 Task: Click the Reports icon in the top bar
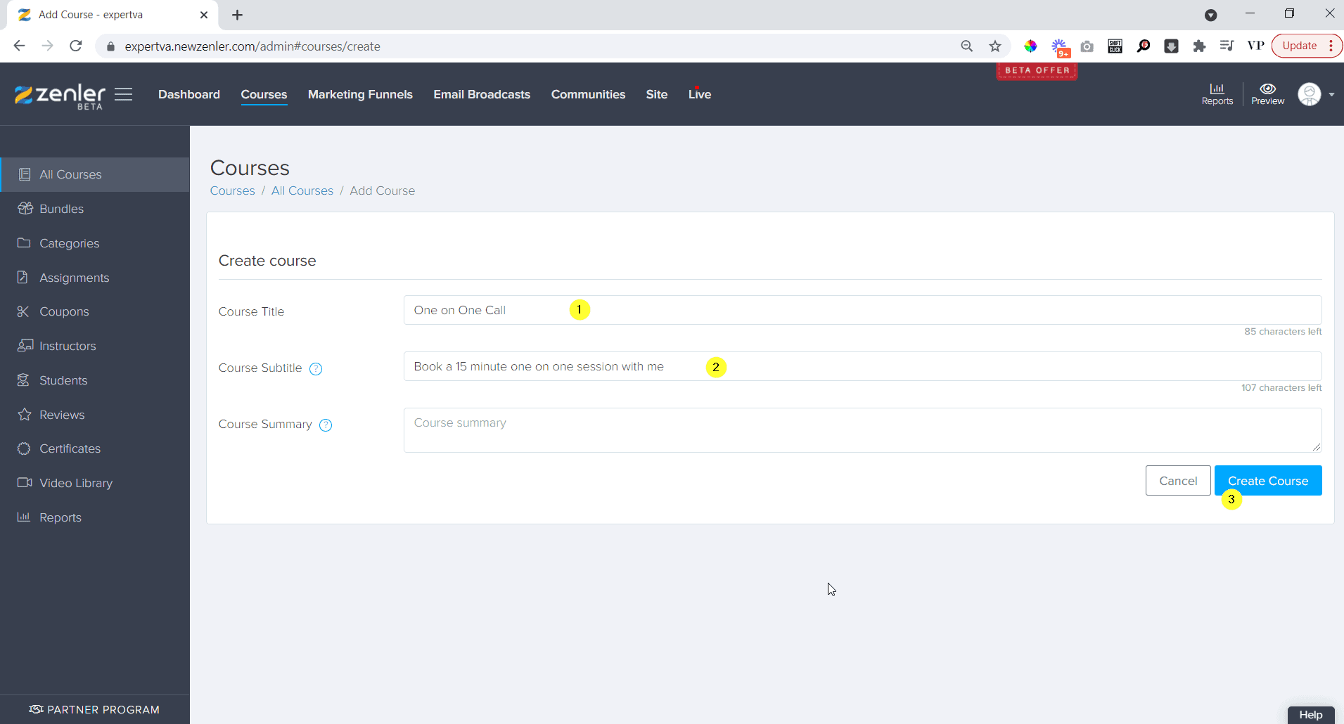(x=1217, y=93)
